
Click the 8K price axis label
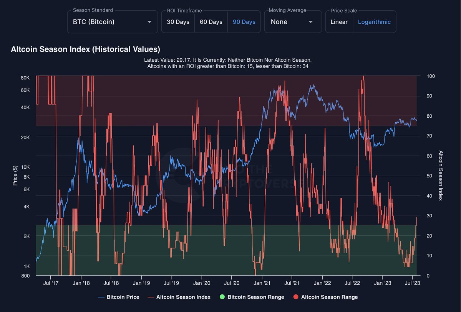(27, 177)
